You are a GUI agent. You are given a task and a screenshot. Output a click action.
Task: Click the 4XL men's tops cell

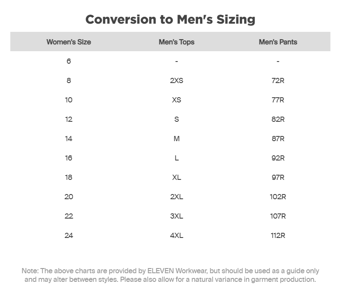coord(177,235)
